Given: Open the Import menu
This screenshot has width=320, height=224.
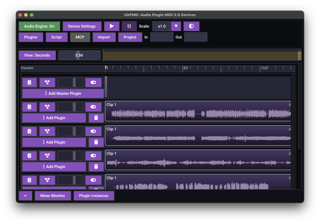Looking at the screenshot, I should pyautogui.click(x=104, y=37).
